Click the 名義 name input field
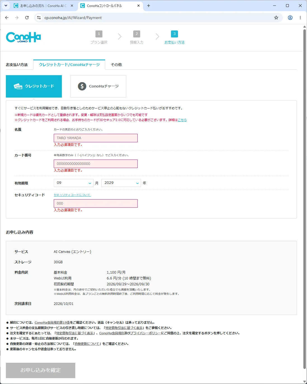This screenshot has height=384, width=307. (x=96, y=138)
